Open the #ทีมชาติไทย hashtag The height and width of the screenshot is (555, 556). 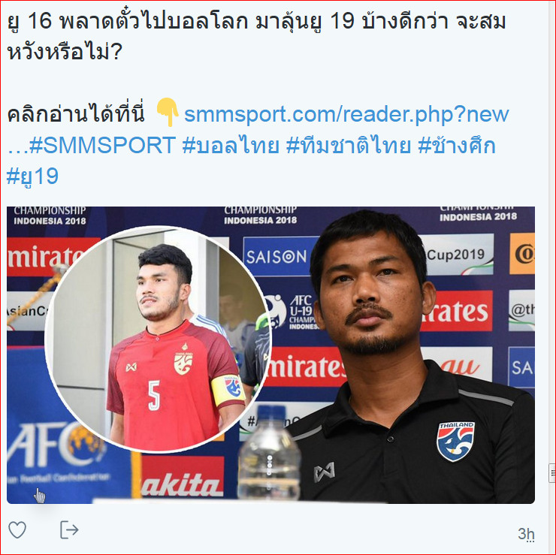(x=348, y=145)
